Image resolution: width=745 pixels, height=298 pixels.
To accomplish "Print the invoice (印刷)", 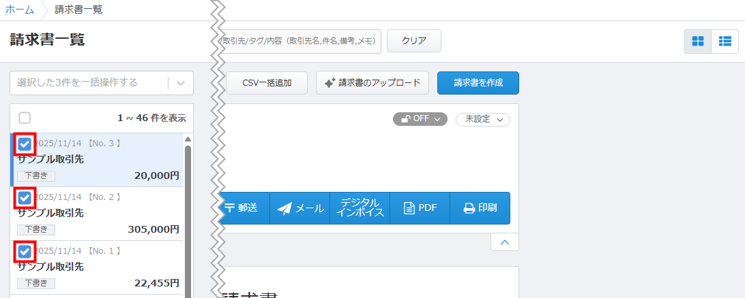I will [480, 208].
